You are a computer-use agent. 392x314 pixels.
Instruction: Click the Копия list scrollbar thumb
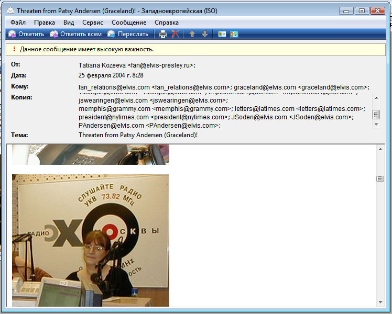376,115
